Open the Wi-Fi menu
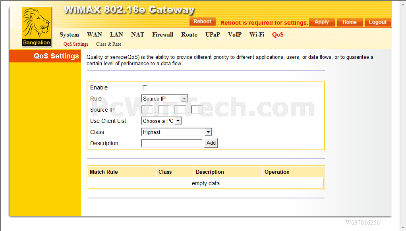 (x=257, y=35)
